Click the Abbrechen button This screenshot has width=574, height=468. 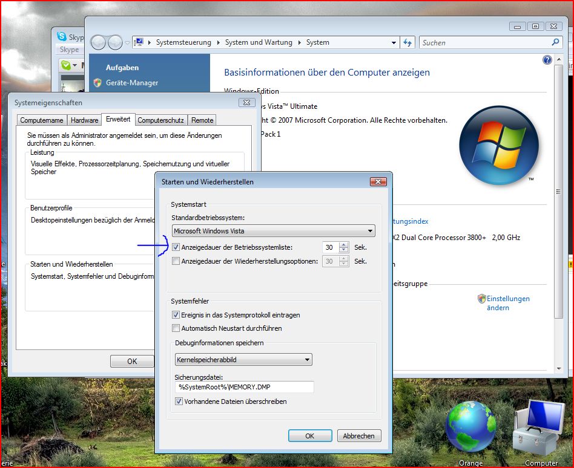pyautogui.click(x=358, y=436)
